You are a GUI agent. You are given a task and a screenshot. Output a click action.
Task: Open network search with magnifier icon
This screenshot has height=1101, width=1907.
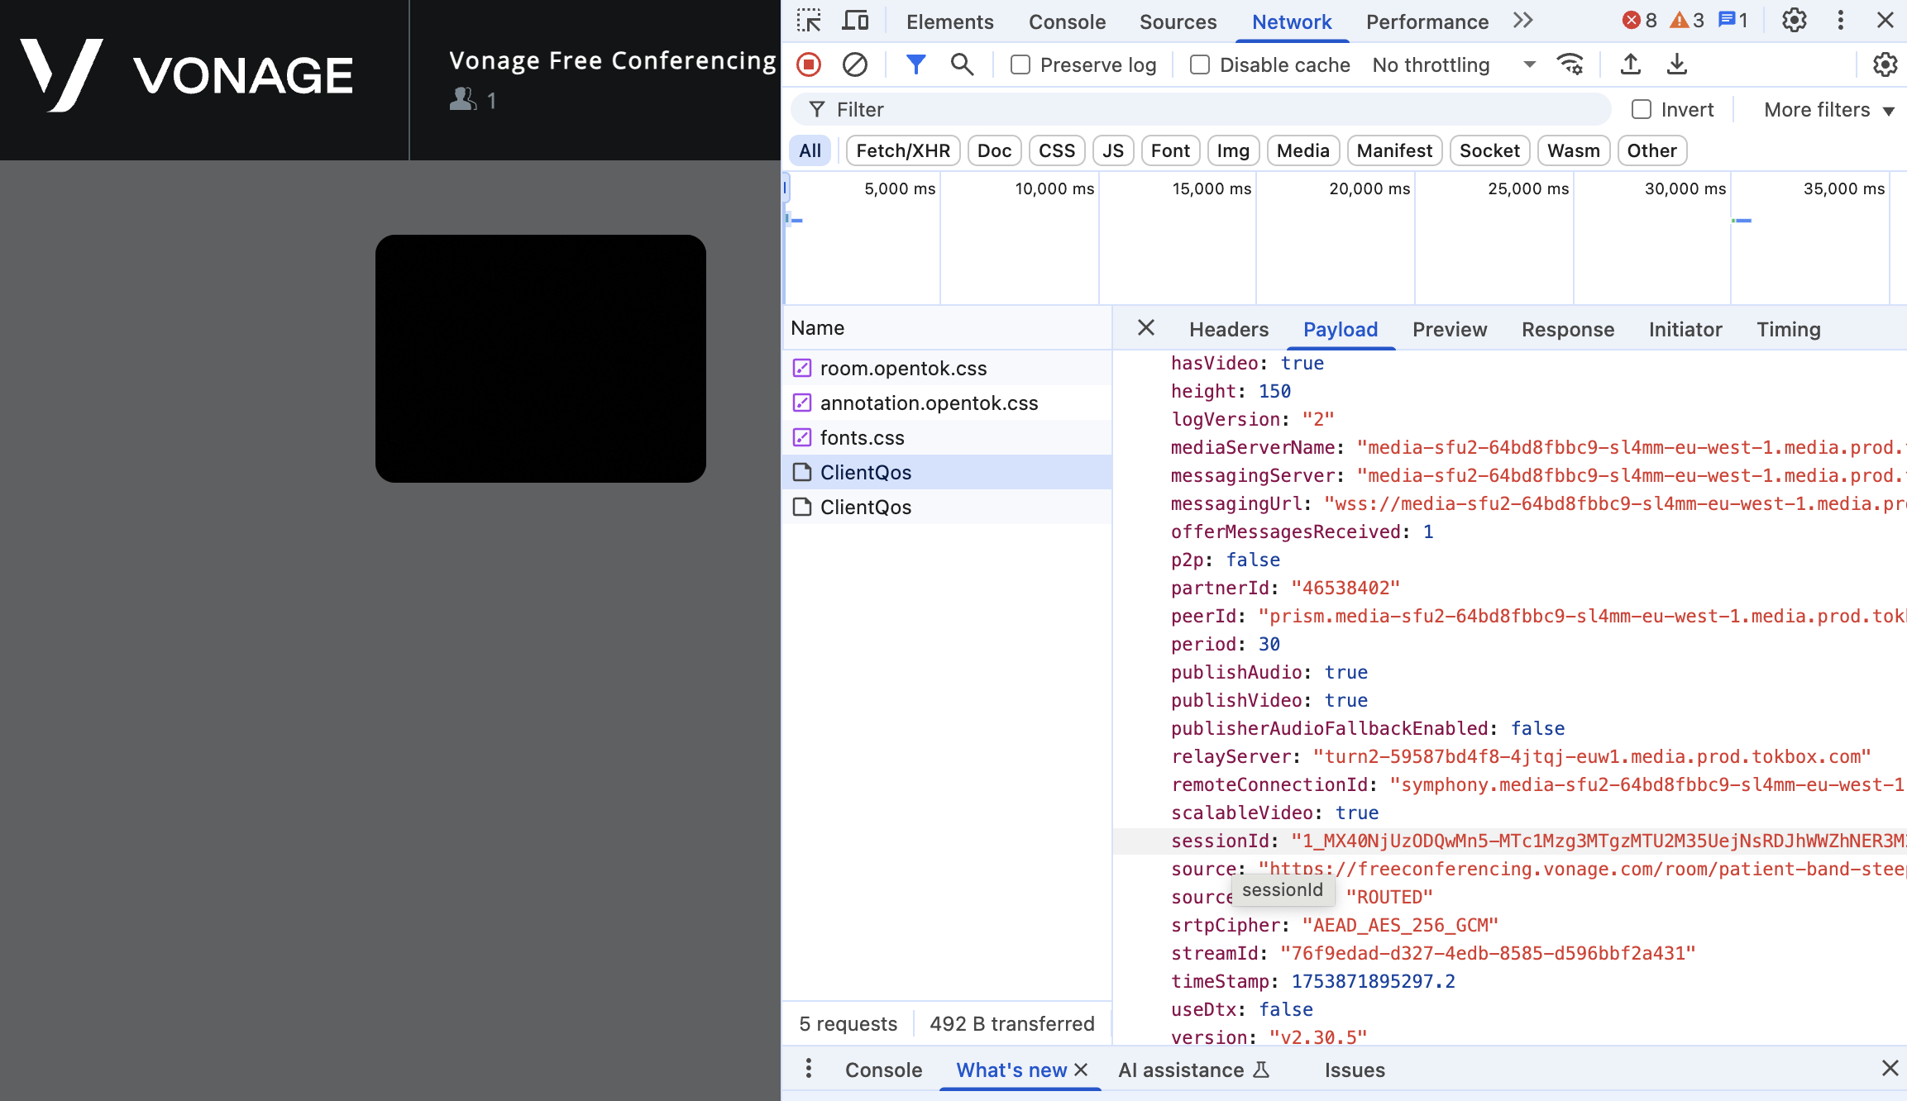(x=962, y=64)
